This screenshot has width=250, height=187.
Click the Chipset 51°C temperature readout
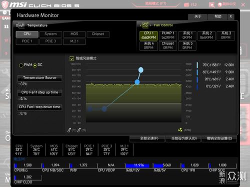(x=71, y=150)
